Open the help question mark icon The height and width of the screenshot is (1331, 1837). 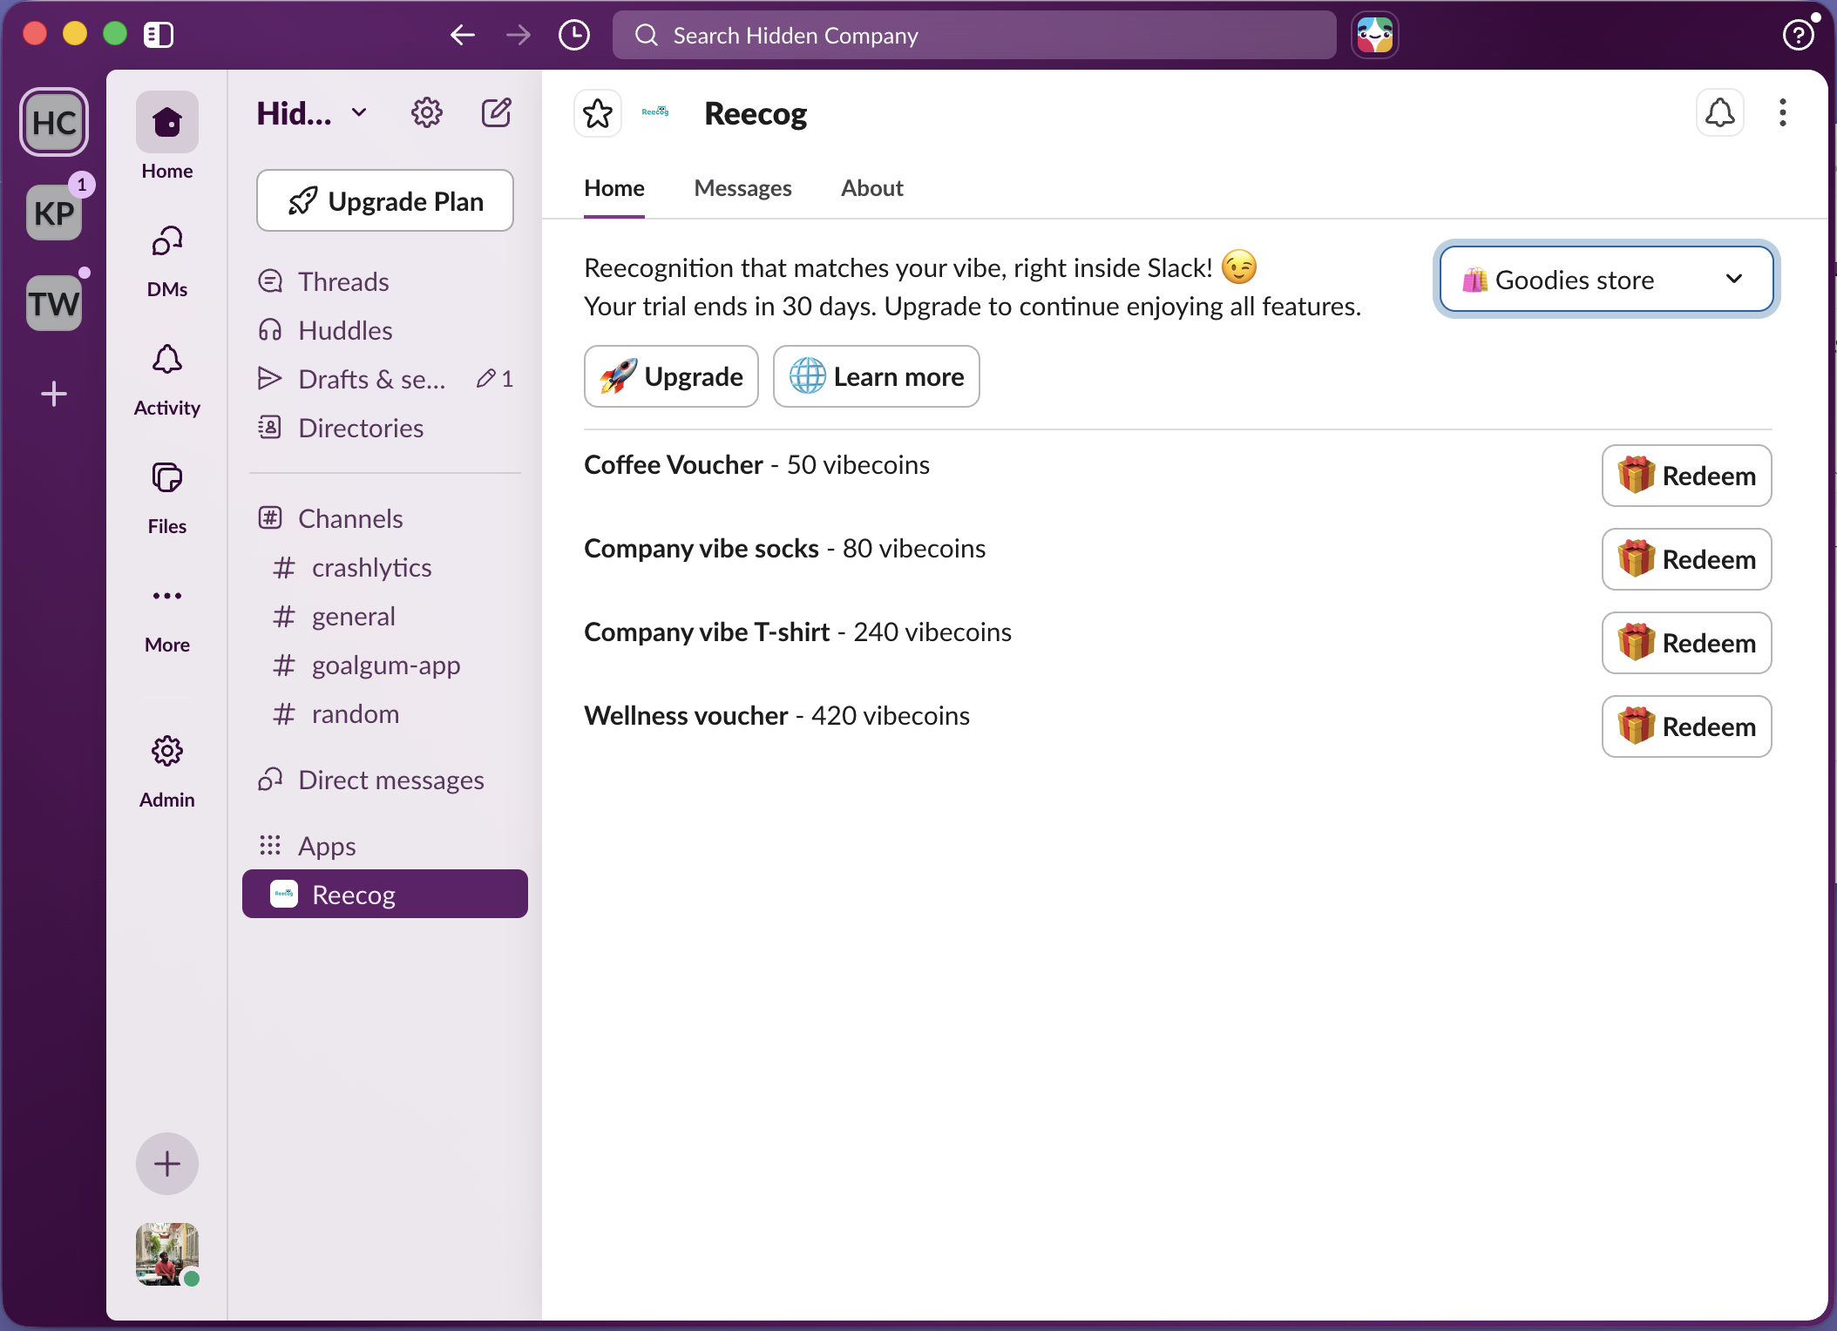coord(1799,35)
